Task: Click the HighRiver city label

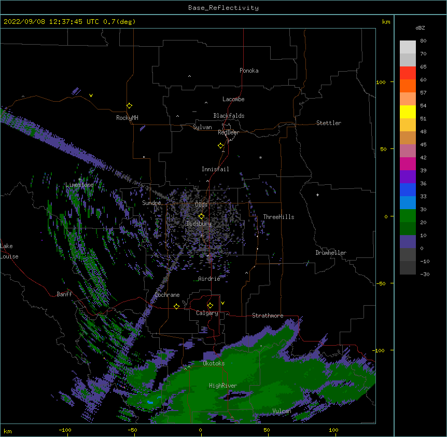Action: (223, 386)
